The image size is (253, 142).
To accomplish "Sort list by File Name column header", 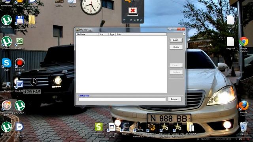I will pyautogui.click(x=87, y=34).
